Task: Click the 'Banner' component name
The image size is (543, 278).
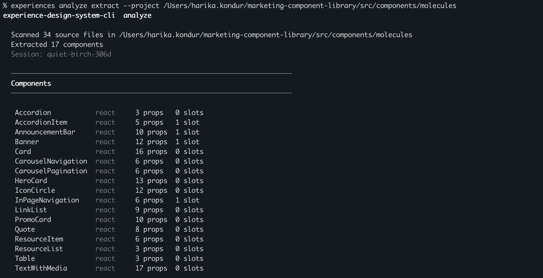Action: [27, 142]
